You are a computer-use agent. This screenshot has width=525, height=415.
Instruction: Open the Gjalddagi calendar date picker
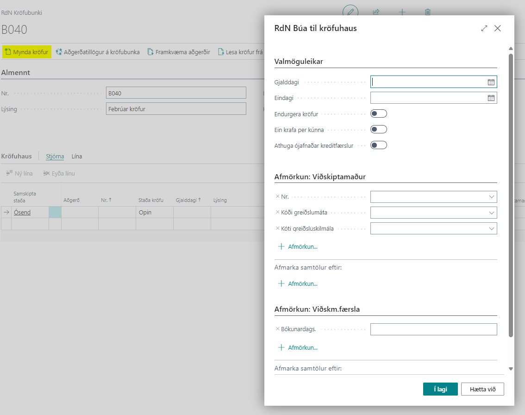(x=491, y=82)
